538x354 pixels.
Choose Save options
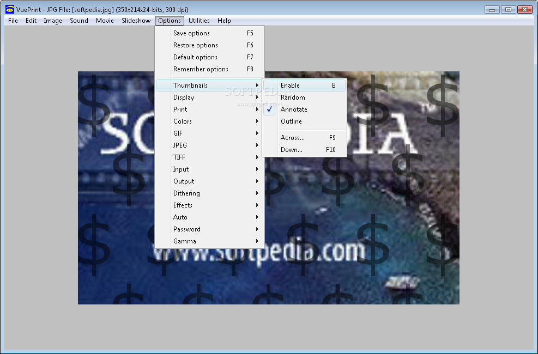coord(210,33)
